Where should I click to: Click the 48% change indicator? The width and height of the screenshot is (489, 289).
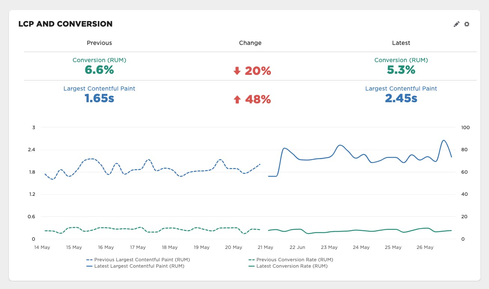pyautogui.click(x=257, y=99)
